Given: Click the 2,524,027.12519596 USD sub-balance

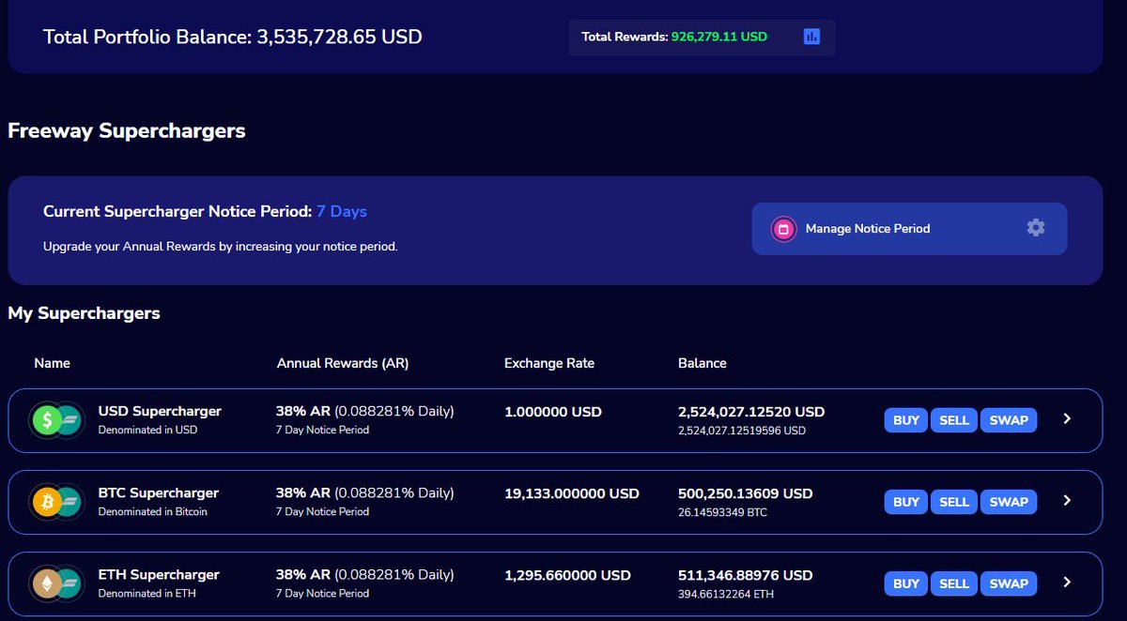Looking at the screenshot, I should point(742,431).
